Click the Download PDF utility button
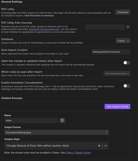The image size is (138, 161). (123, 12)
